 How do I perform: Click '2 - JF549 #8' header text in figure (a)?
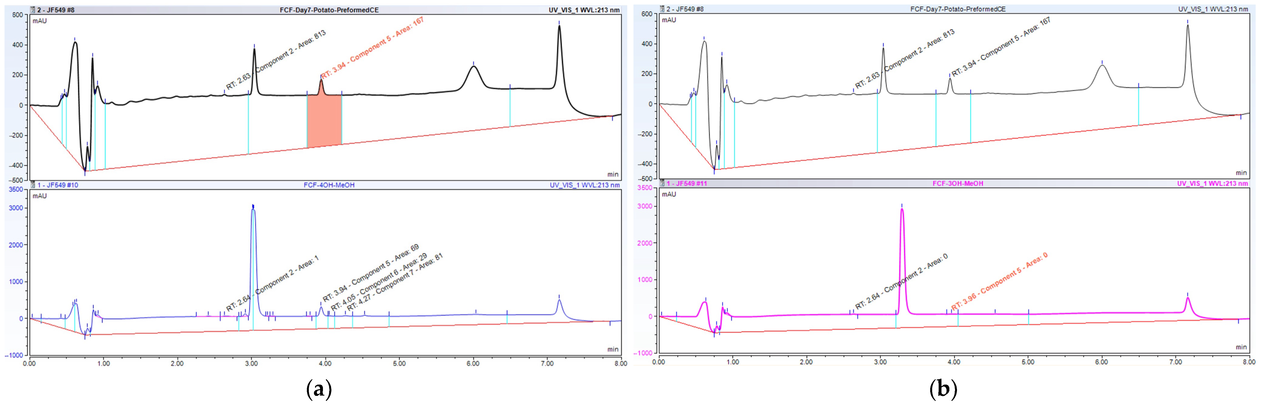[56, 10]
